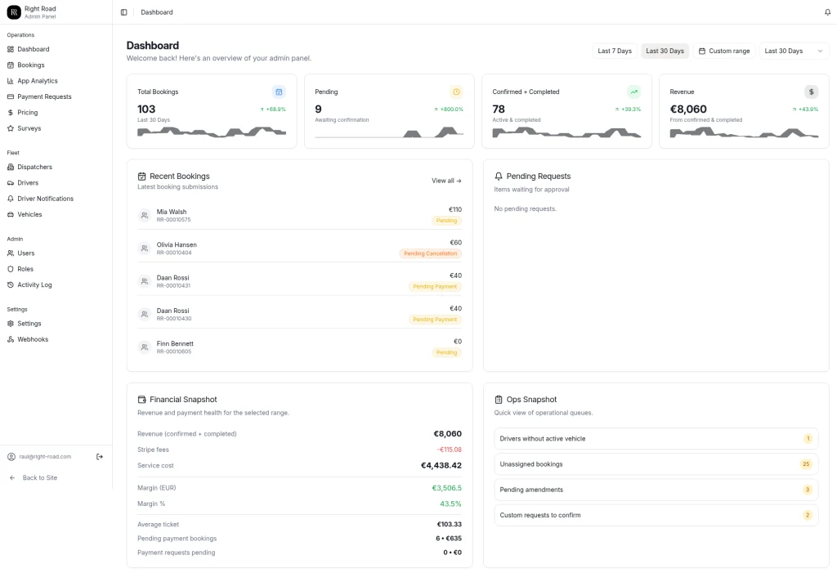The image size is (837, 582).
Task: Click the Total Bookings count 103
Action: tap(146, 110)
